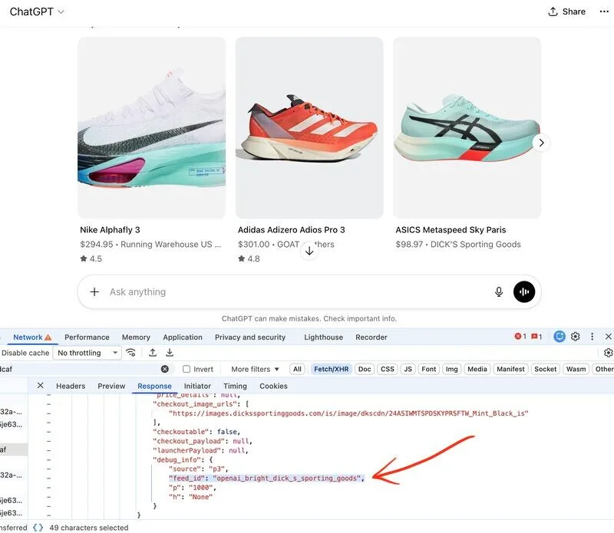Open the Response tab of request details
The image size is (614, 533).
coord(154,386)
